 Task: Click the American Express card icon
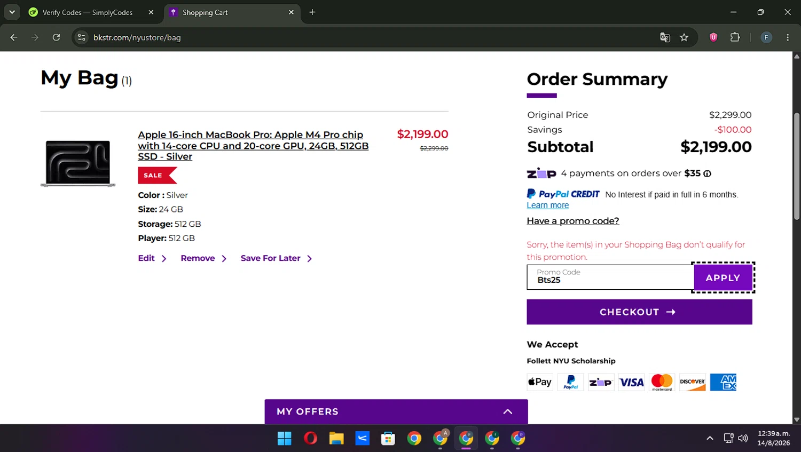click(x=723, y=382)
